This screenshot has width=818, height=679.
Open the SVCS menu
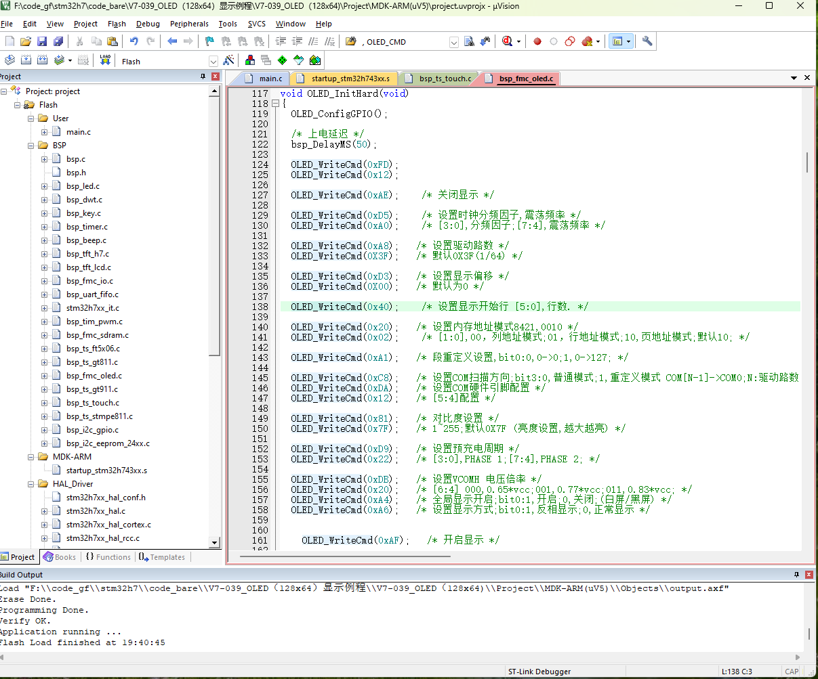click(257, 24)
